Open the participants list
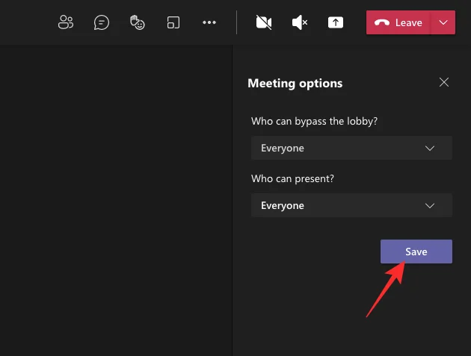This screenshot has width=471, height=356. coord(66,22)
